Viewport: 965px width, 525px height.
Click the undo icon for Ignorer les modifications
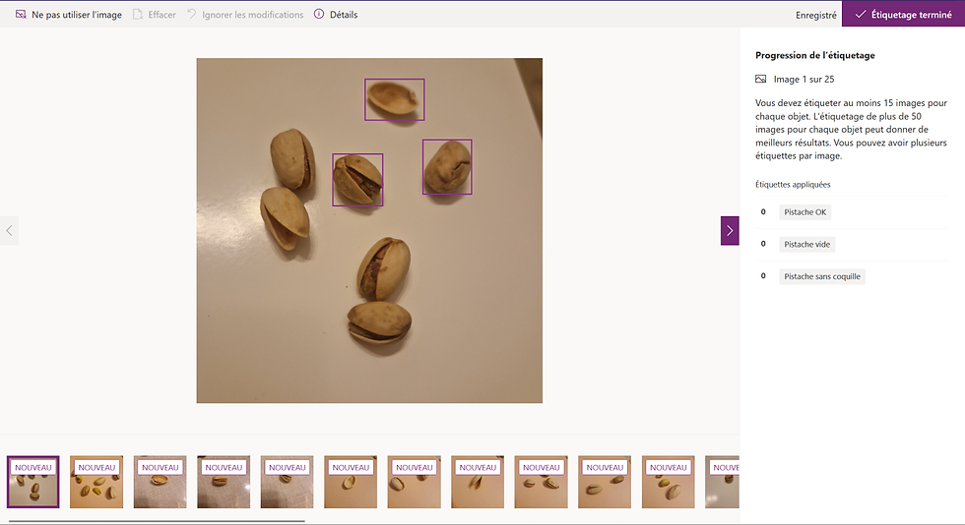[191, 14]
